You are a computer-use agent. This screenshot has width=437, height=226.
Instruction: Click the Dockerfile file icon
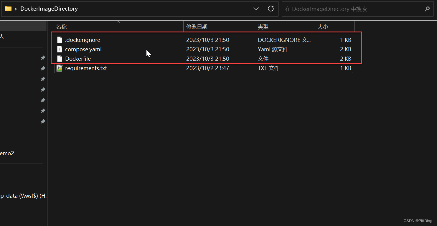click(60, 59)
